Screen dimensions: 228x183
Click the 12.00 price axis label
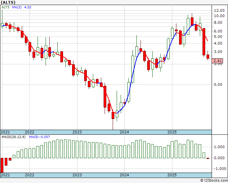[219, 10]
